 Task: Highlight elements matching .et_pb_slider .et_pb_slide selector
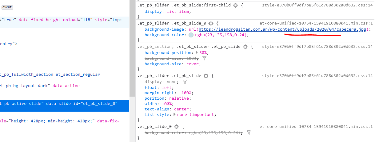[x=206, y=76]
